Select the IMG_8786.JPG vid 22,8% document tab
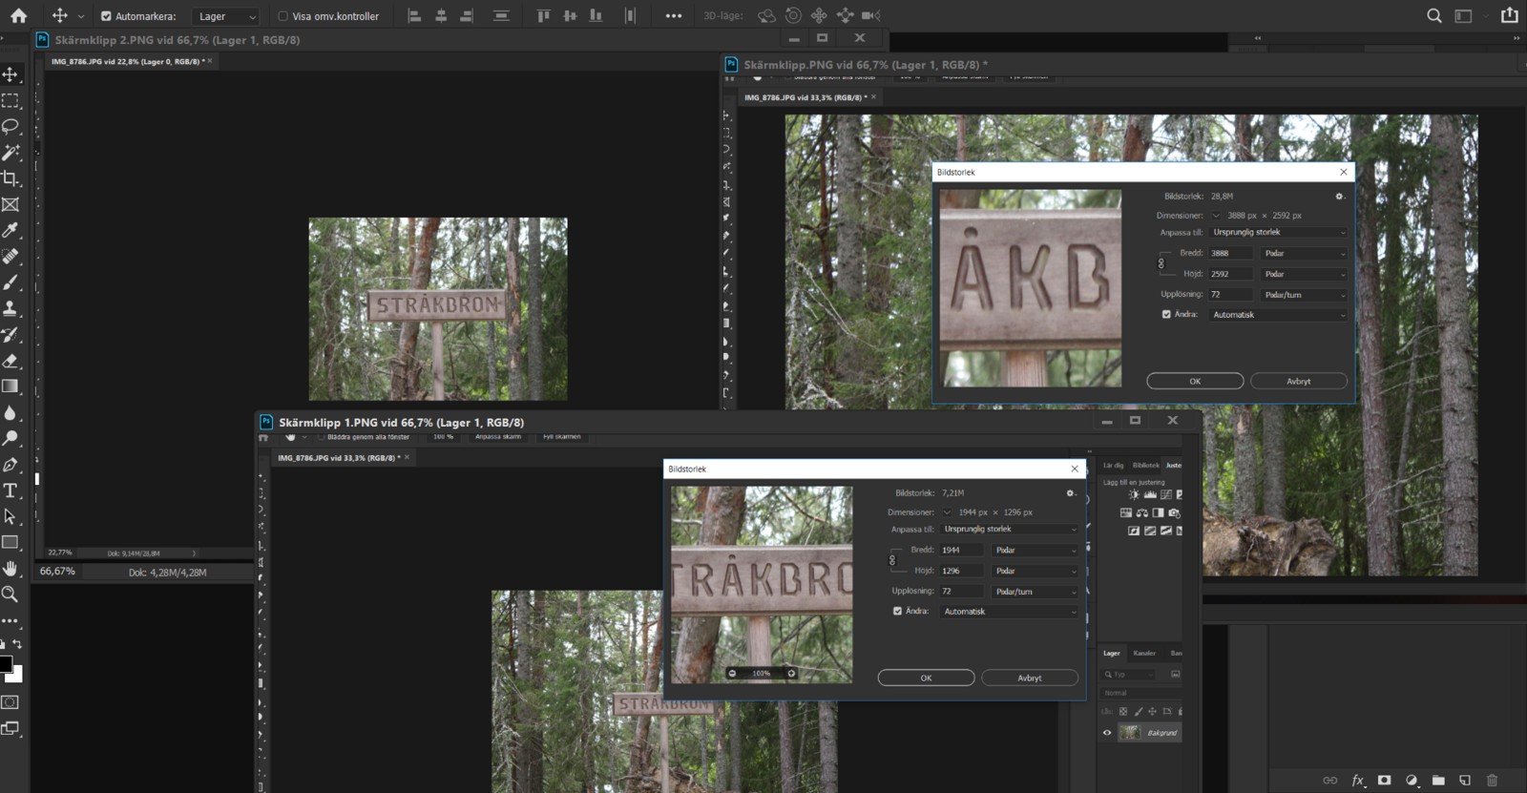1527x793 pixels. (125, 61)
